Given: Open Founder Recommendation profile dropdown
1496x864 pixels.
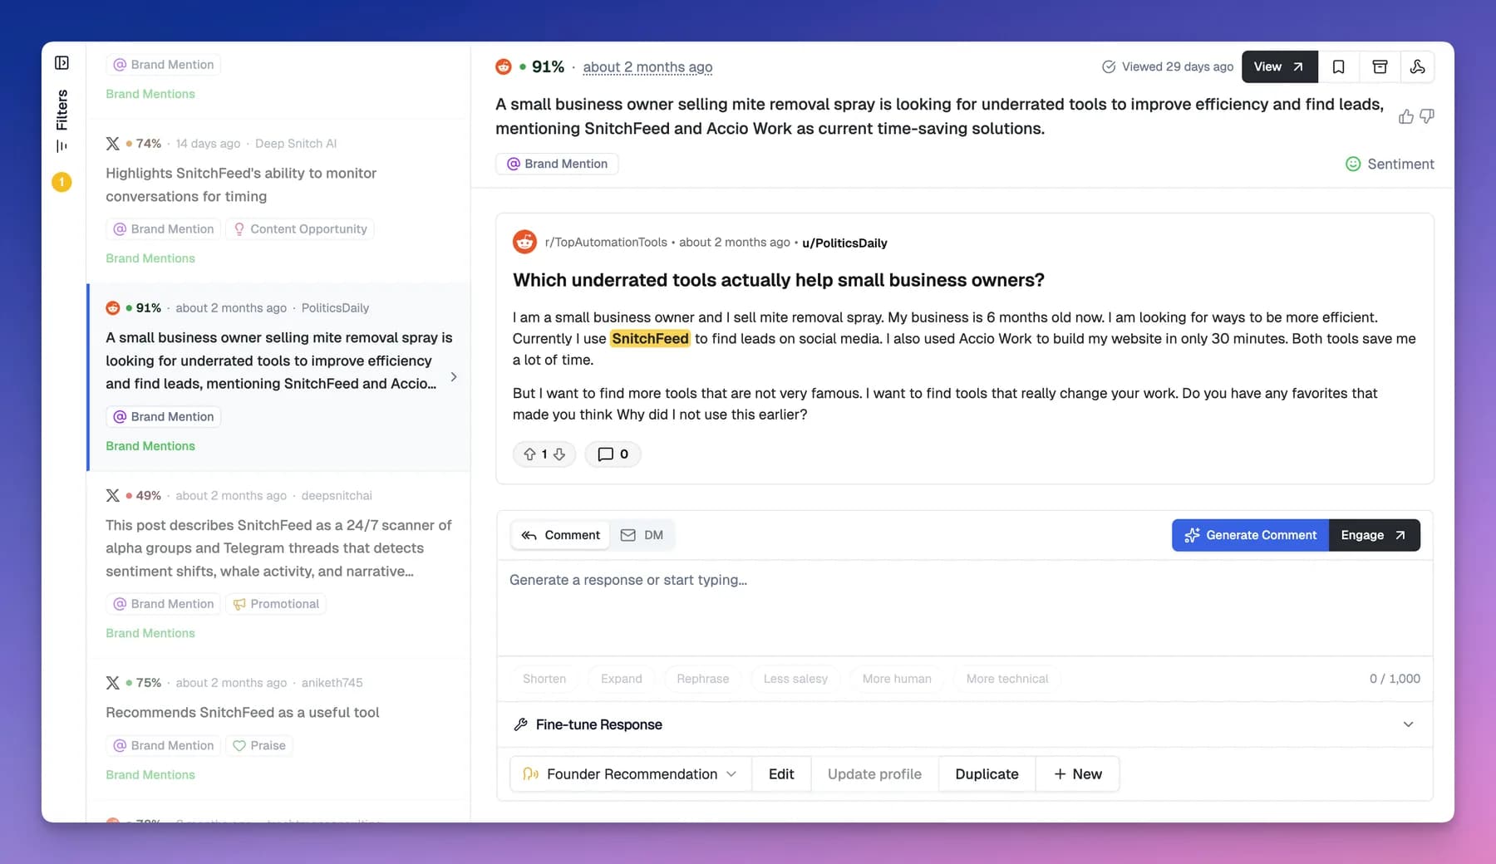Looking at the screenshot, I should 631,774.
